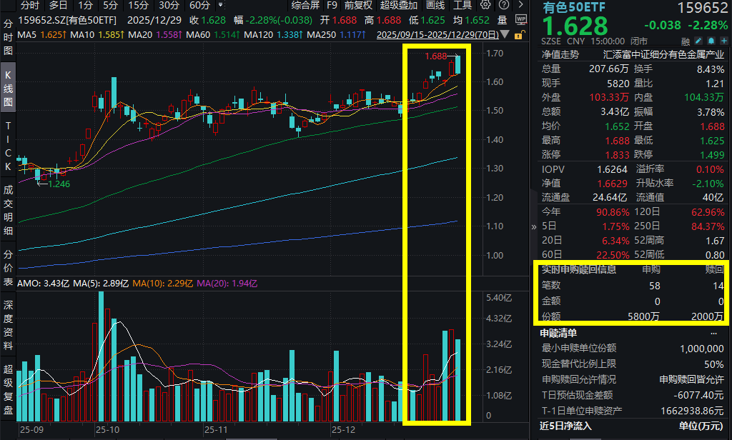Click the pencil edit icon near 闭市
The width and height of the screenshot is (732, 440).
(x=698, y=41)
